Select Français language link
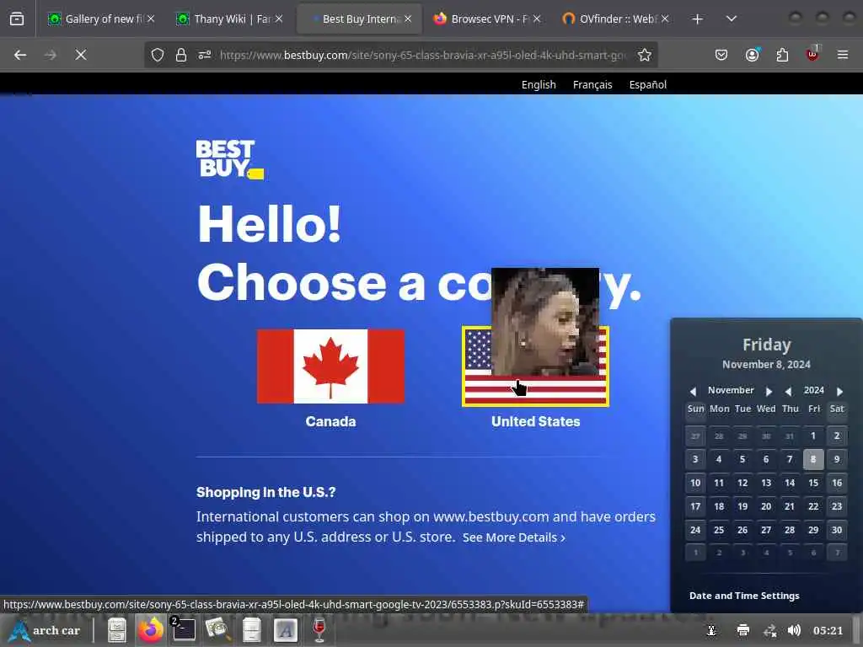Screen dimensions: 863x647 click(x=592, y=85)
